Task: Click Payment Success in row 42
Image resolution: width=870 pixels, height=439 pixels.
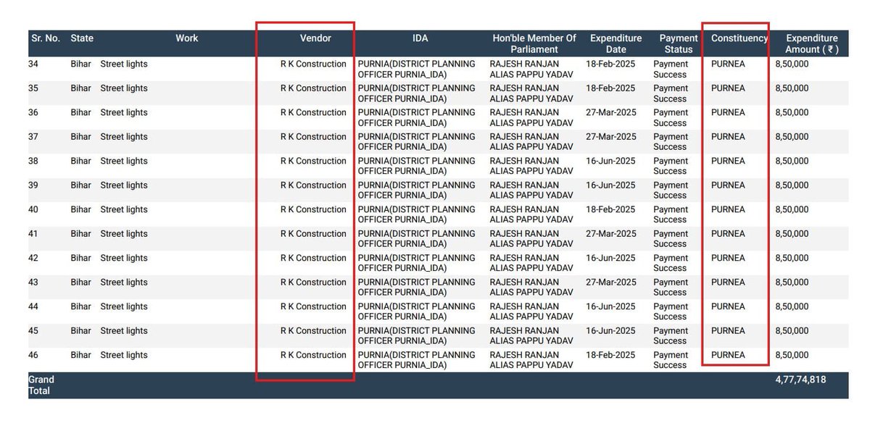Action: 671,263
